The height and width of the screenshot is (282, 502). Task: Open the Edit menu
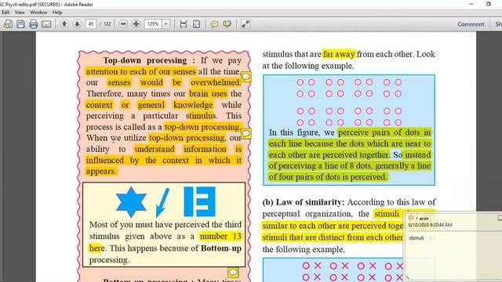pyautogui.click(x=5, y=13)
